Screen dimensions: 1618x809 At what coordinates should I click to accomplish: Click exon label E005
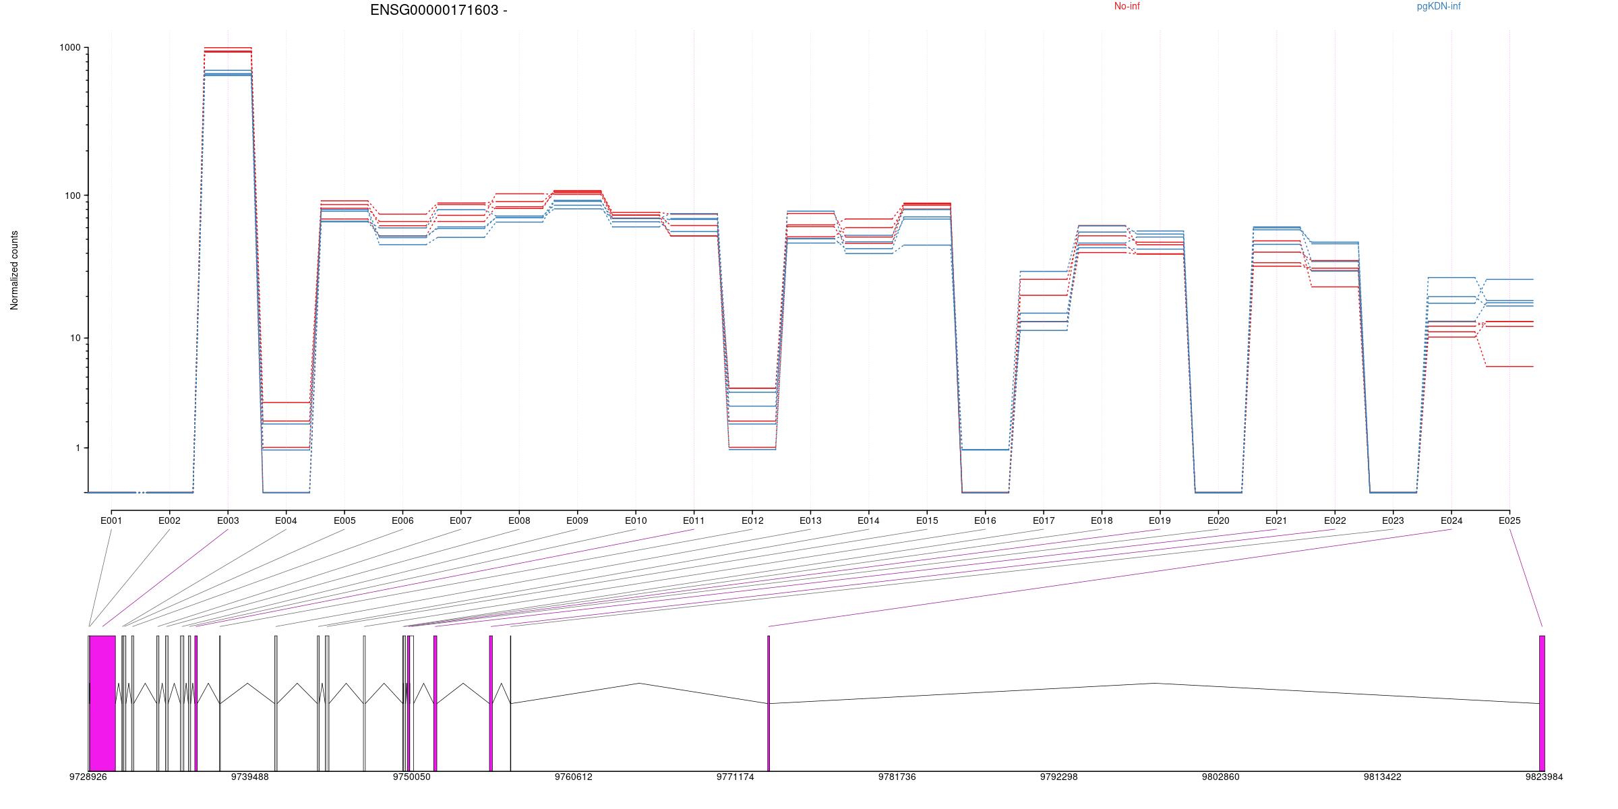click(x=344, y=520)
